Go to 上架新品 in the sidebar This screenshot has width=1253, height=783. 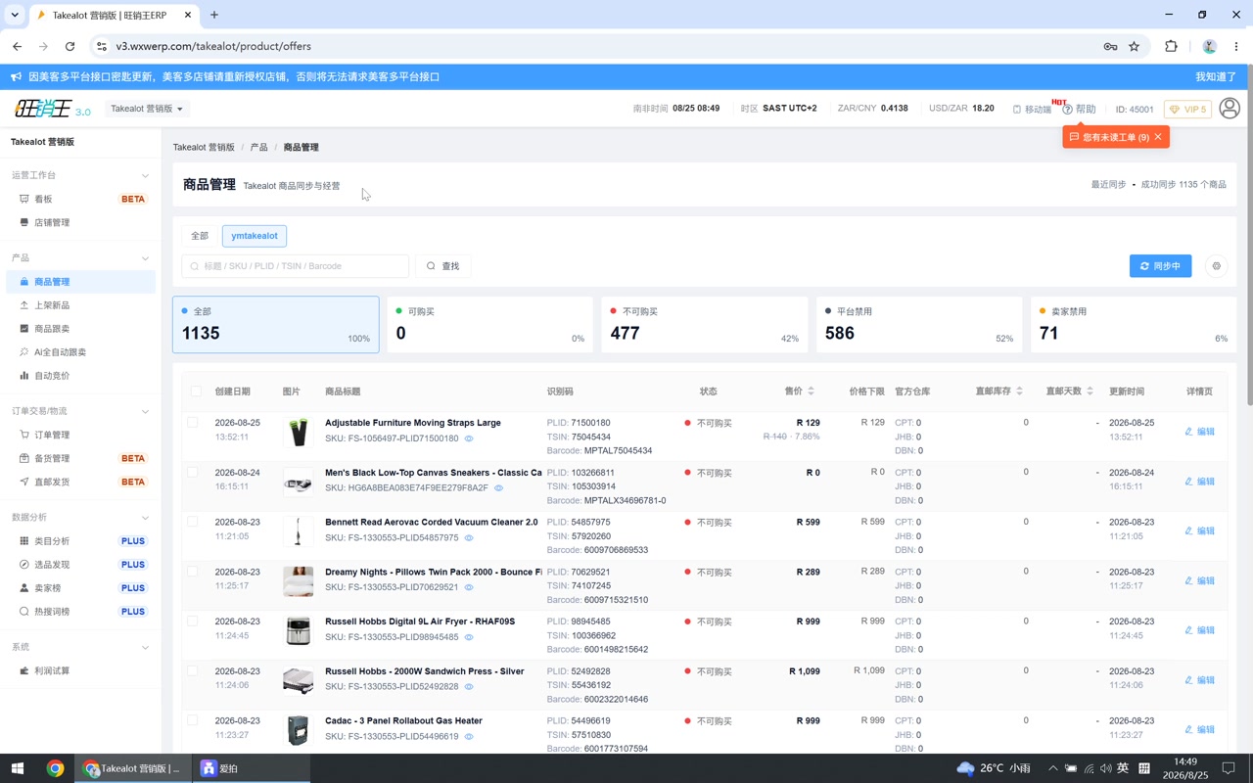click(80, 305)
